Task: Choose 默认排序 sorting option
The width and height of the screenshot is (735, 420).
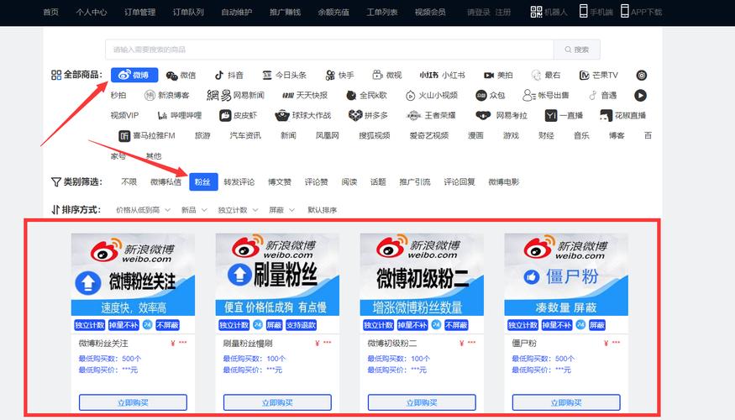Action: point(322,210)
